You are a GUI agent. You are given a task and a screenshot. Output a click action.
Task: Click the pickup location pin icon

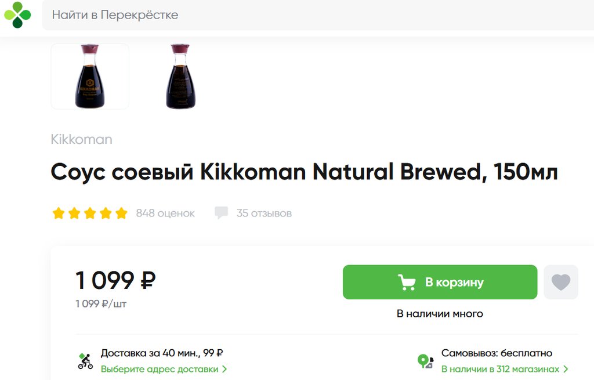pos(425,361)
